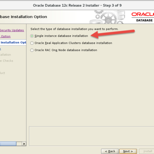The width and height of the screenshot is (154, 154).
Task: Choose Oracle Real Application Clusters installation option
Action: pos(32,43)
